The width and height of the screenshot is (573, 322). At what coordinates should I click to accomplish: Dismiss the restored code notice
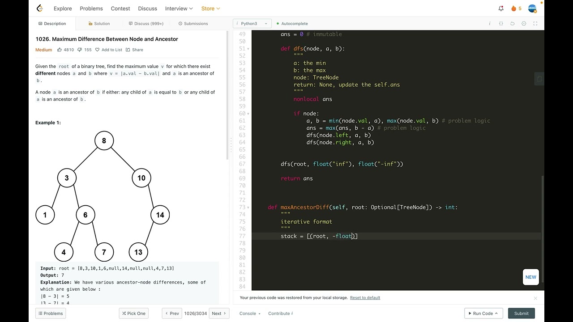click(535, 298)
